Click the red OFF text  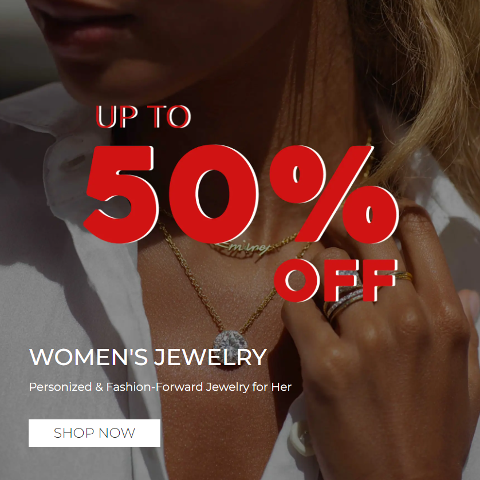pos(336,280)
